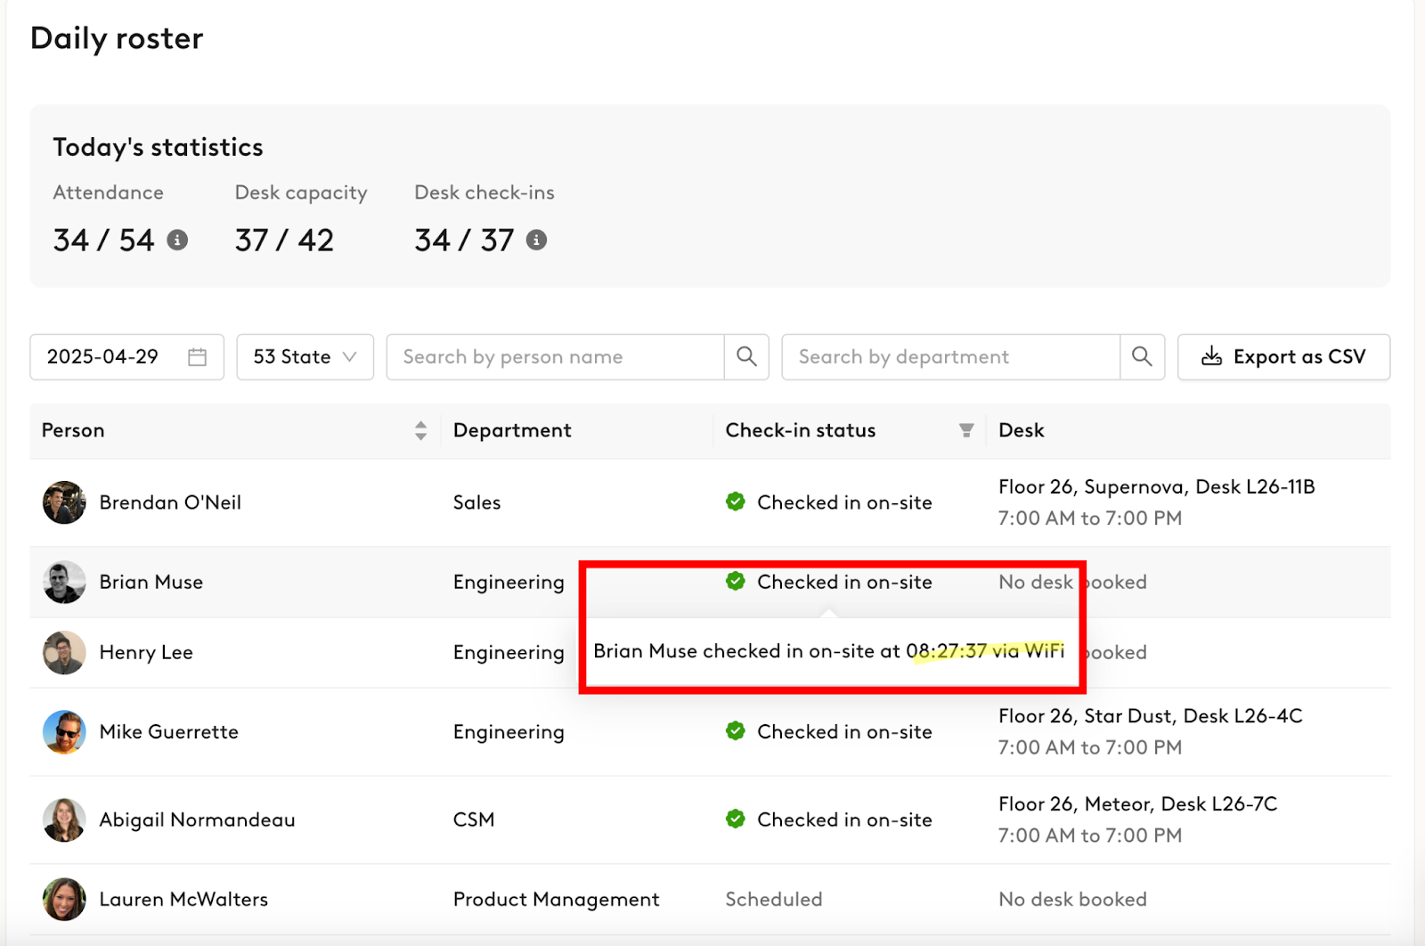
Task: Sort the Person column with arrows
Action: point(420,431)
